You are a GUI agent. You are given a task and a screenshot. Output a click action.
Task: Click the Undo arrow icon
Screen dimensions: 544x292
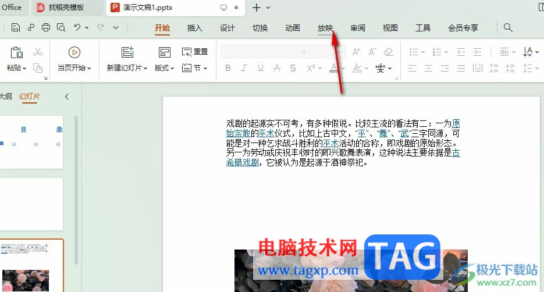click(77, 27)
